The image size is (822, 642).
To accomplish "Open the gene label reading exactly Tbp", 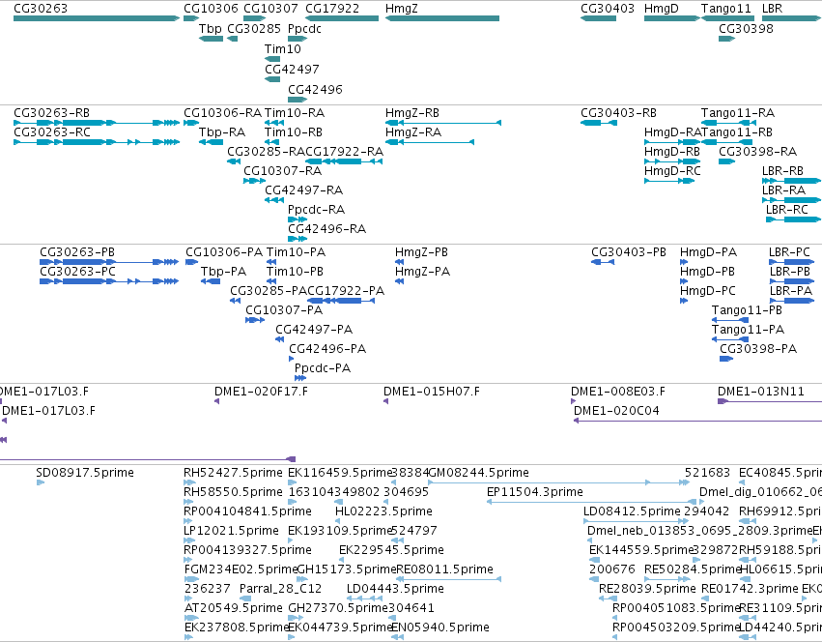I will coord(211,28).
